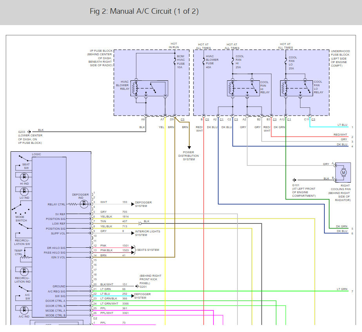Click the Relay Ctrl resistor symbol
362x332 pixels.
(73, 204)
